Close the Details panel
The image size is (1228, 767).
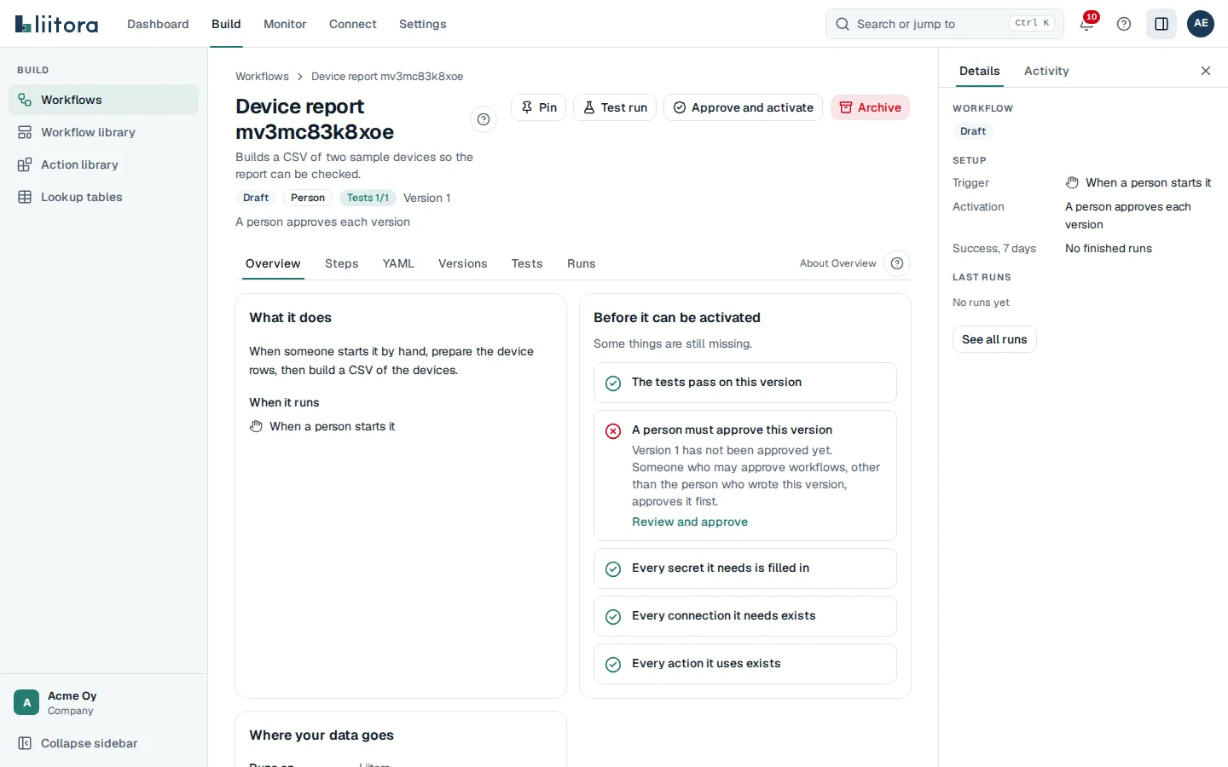1206,71
